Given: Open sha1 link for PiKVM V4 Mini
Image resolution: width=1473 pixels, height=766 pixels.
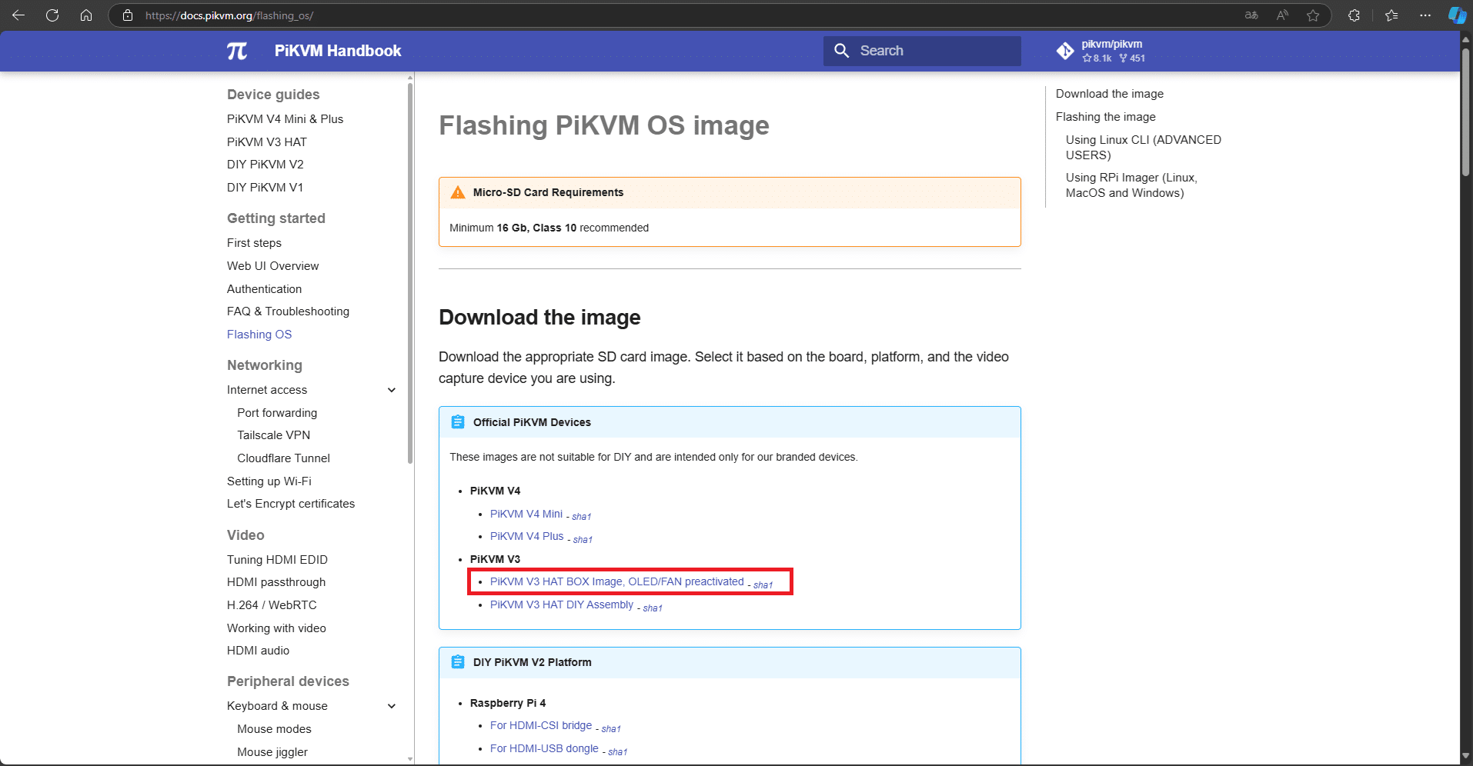Looking at the screenshot, I should [582, 517].
